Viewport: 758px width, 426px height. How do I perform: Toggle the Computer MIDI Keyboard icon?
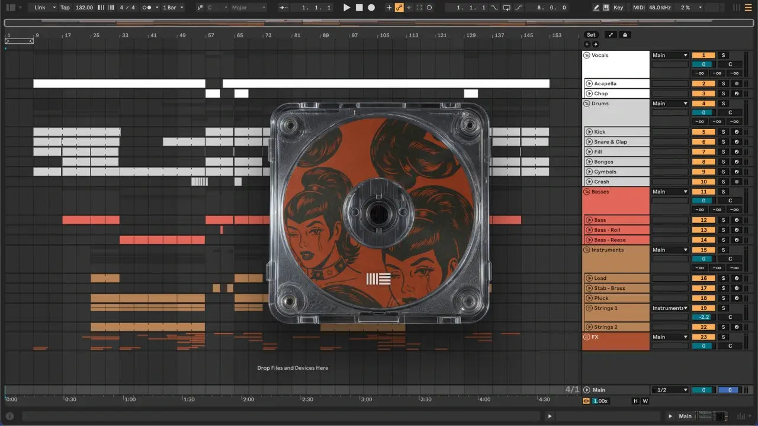point(606,8)
